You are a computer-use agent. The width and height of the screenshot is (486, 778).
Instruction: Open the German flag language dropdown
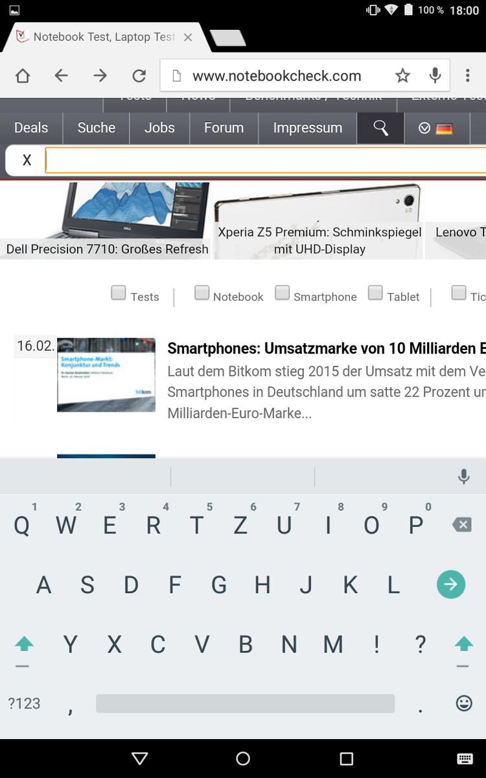click(x=435, y=128)
